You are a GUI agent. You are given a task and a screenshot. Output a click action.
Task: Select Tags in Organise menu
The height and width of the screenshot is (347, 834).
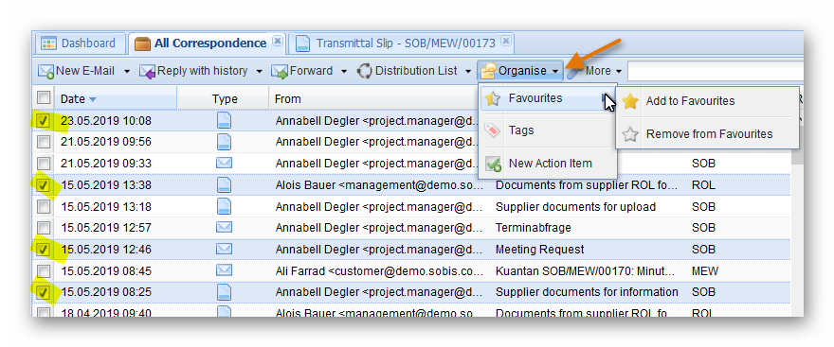pos(547,130)
